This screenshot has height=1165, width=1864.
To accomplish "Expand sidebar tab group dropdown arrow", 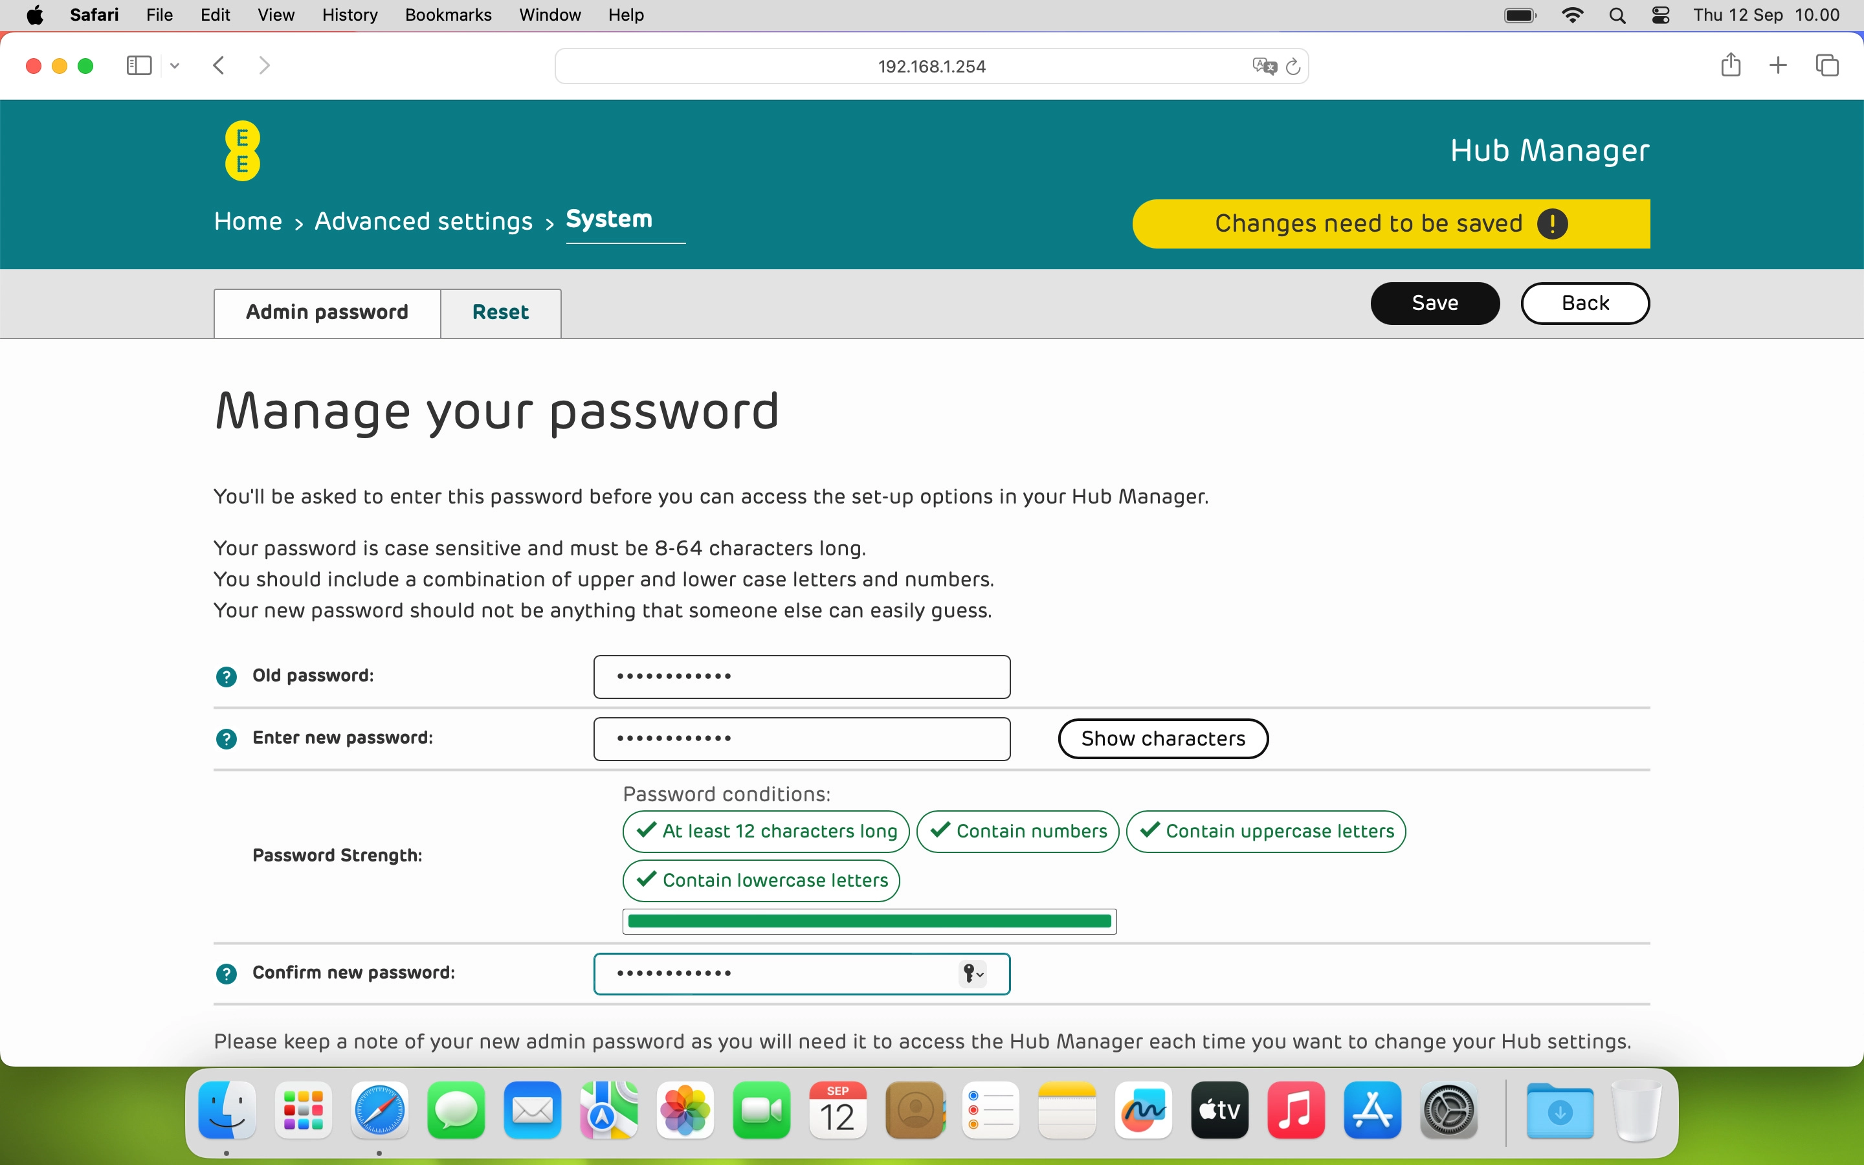I will point(175,65).
